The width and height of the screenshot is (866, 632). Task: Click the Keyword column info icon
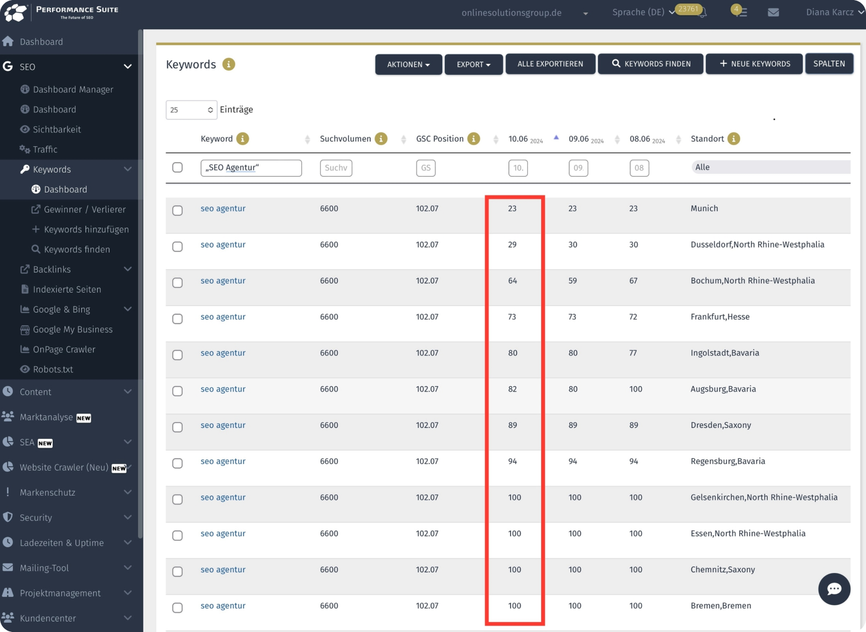(242, 139)
